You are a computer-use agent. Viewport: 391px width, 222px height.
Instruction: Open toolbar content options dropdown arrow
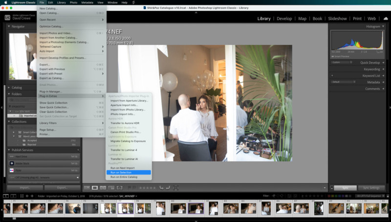pyautogui.click(x=325, y=188)
